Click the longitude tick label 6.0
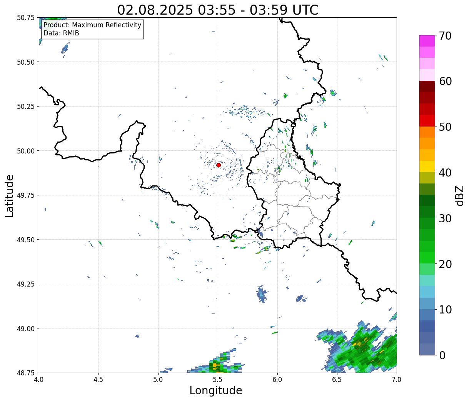Viewport: 469px width, 400px height. [x=277, y=380]
